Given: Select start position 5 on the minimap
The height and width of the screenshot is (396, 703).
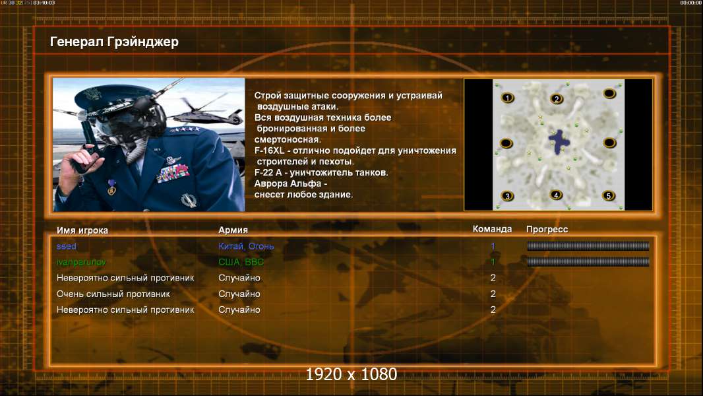Looking at the screenshot, I should pyautogui.click(x=609, y=195).
